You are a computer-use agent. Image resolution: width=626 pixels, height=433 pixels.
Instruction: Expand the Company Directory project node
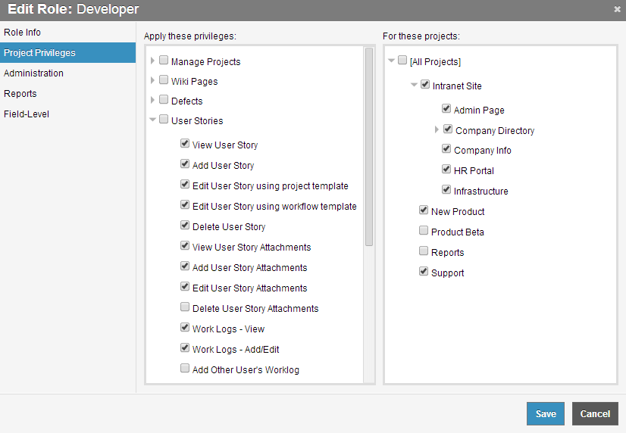click(437, 129)
